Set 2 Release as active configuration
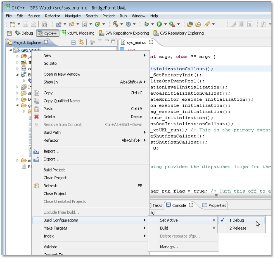This screenshot has width=275, height=259. 237,228
